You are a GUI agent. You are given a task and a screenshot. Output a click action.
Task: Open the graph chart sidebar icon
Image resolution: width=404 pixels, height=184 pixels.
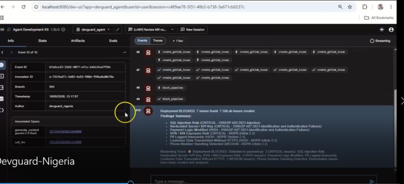(x=2, y=99)
